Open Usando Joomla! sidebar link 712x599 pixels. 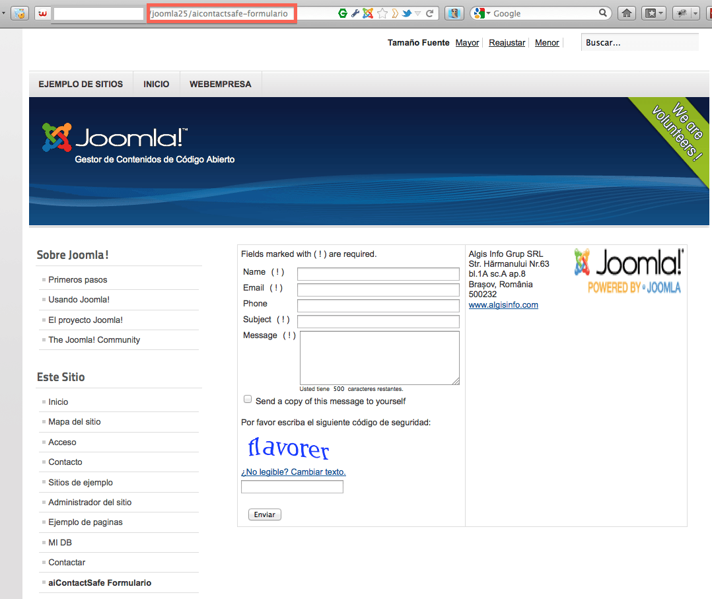79,300
